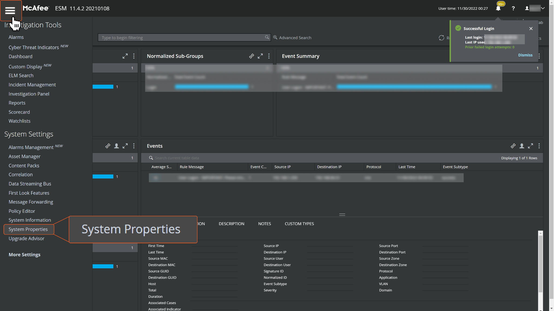Open System Properties in the sidebar
The width and height of the screenshot is (554, 311).
coord(28,229)
